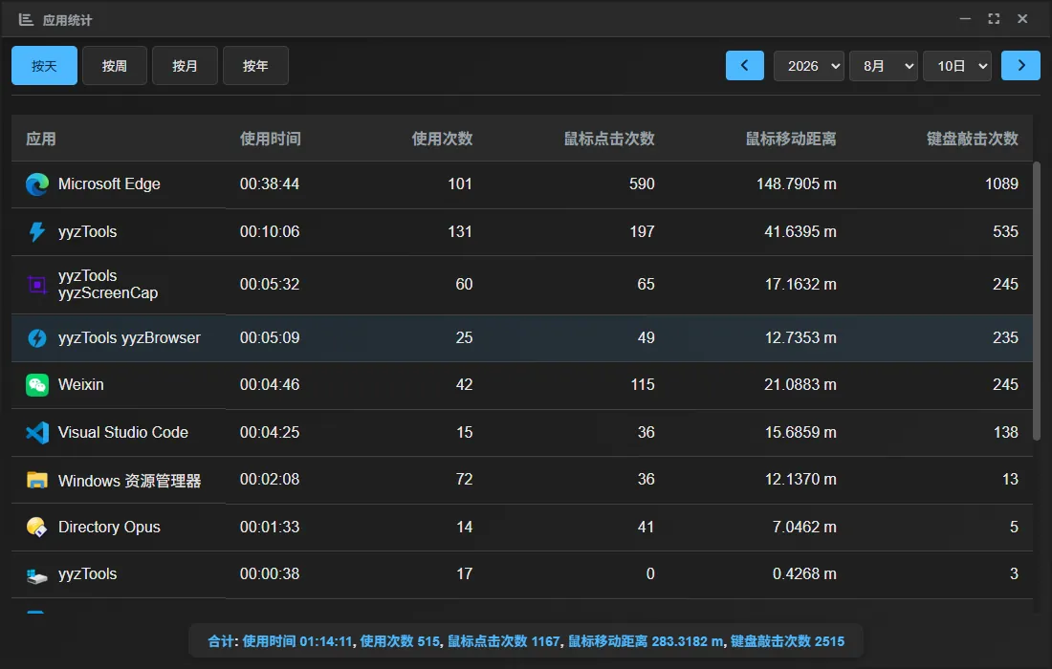Switch to 按天 view
The width and height of the screenshot is (1052, 669).
44,66
